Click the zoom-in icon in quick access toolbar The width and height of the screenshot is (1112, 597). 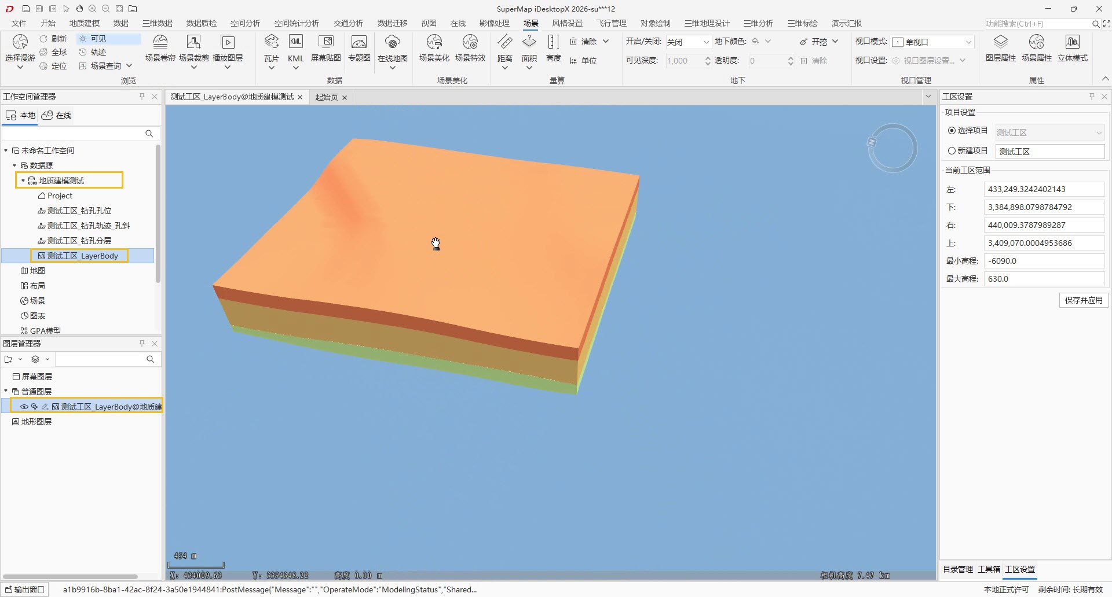coord(93,9)
